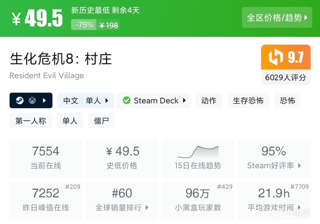Select the 动作 genre tag
This screenshot has width=320, height=224.
(209, 100)
